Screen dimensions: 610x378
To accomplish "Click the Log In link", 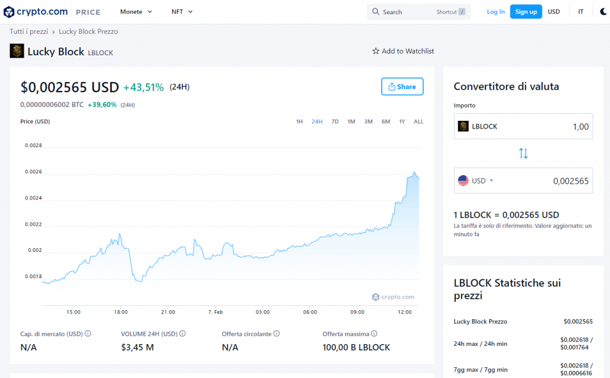I will (496, 12).
